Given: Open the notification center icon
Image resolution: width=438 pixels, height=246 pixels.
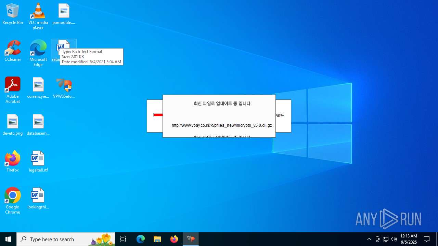Looking at the screenshot, I should 427,239.
